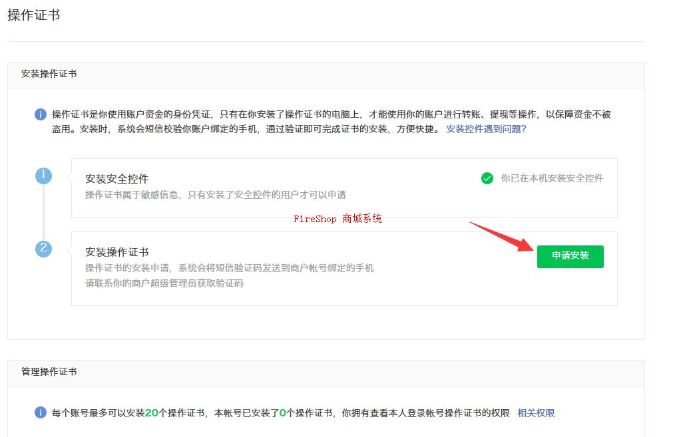Click the green 申请安装 button
673x437 pixels.
point(570,257)
